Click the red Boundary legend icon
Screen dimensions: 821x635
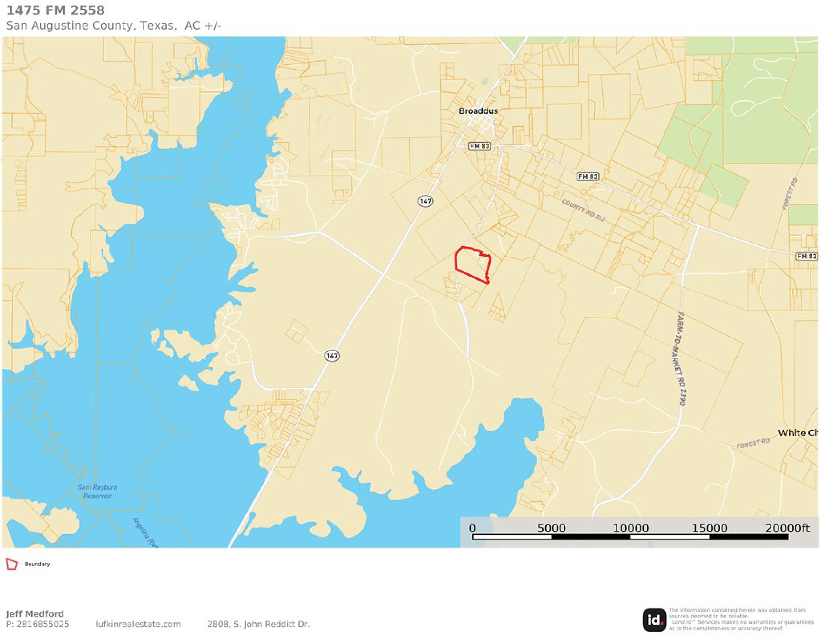point(12,564)
